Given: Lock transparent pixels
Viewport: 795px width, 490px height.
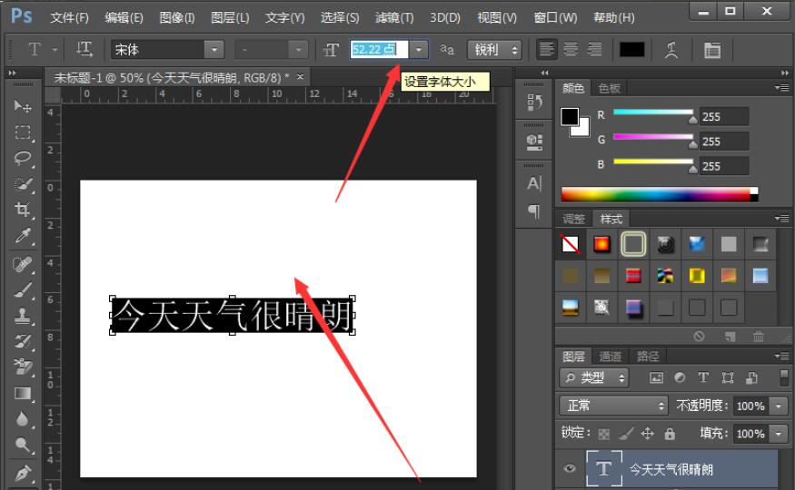Looking at the screenshot, I should [x=604, y=434].
